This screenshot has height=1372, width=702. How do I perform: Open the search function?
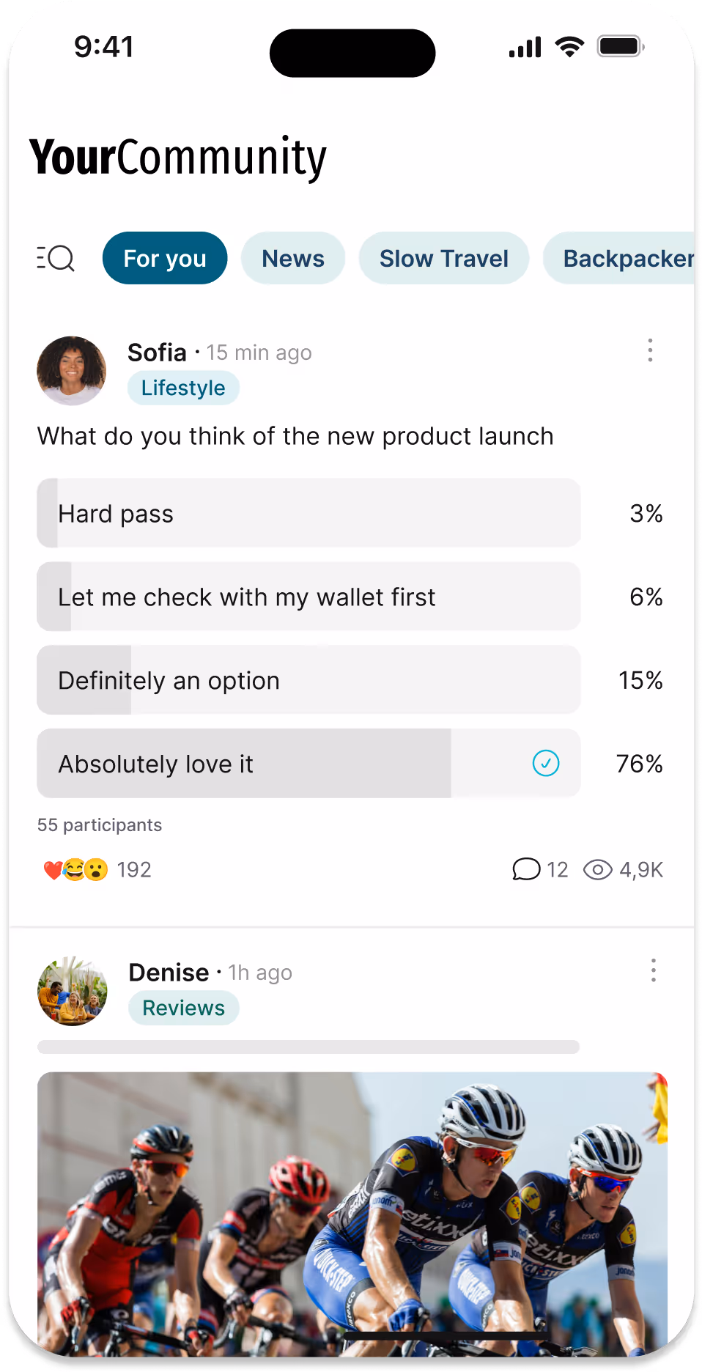click(x=56, y=258)
